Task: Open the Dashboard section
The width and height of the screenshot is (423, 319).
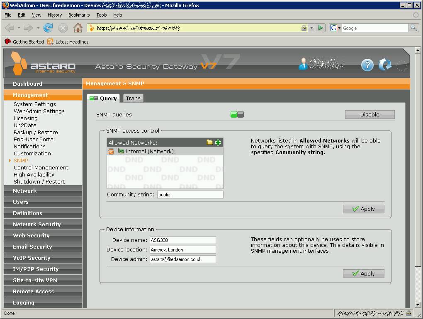Action: pos(43,84)
